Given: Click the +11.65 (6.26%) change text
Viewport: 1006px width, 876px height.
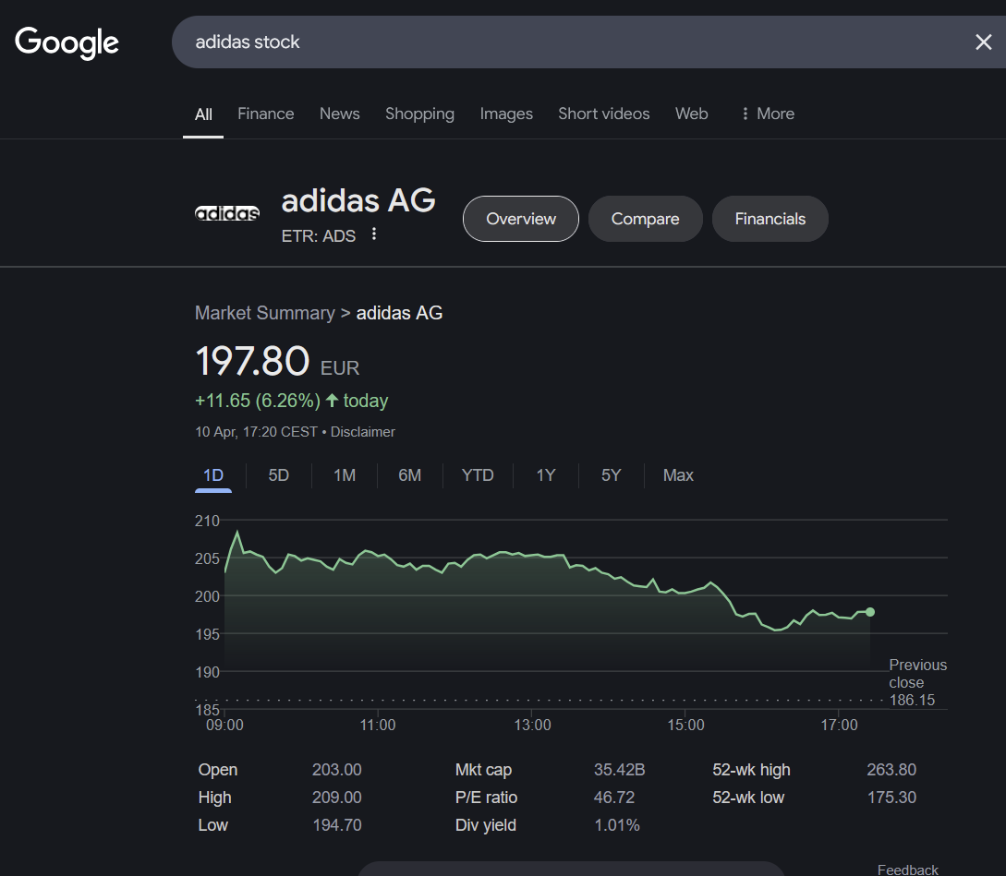Looking at the screenshot, I should click(x=258, y=401).
